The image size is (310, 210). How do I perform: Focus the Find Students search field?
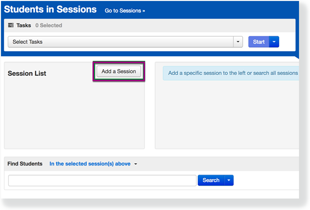pos(102,180)
